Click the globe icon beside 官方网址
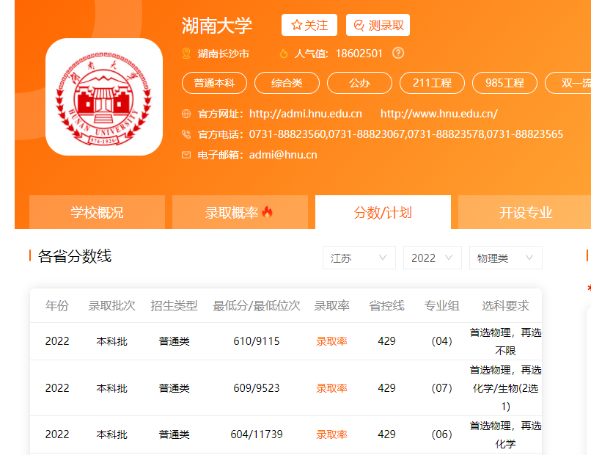The width and height of the screenshot is (591, 455). pyautogui.click(x=186, y=114)
